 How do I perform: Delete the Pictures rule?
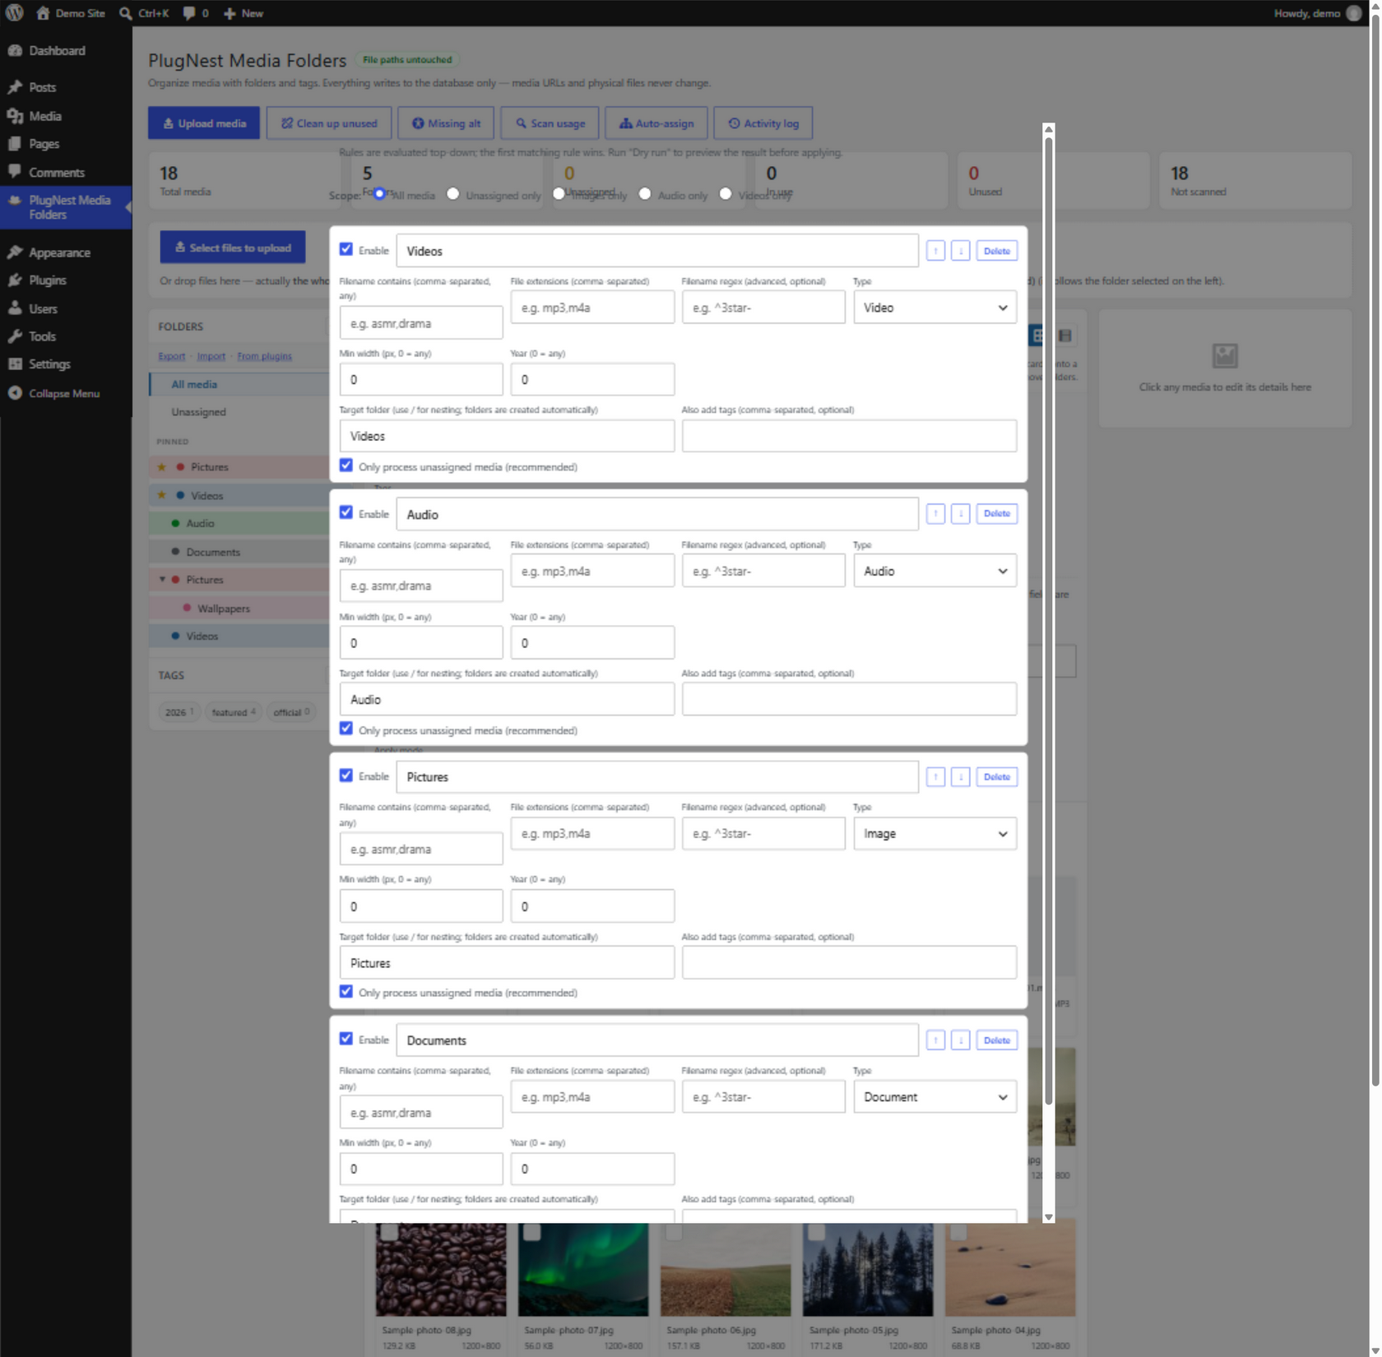[996, 777]
